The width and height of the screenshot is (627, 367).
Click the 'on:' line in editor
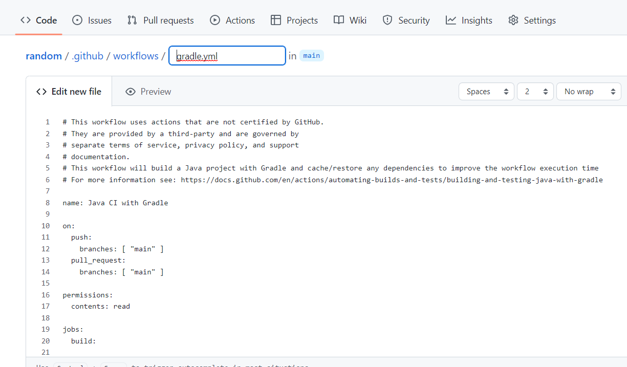click(x=69, y=226)
